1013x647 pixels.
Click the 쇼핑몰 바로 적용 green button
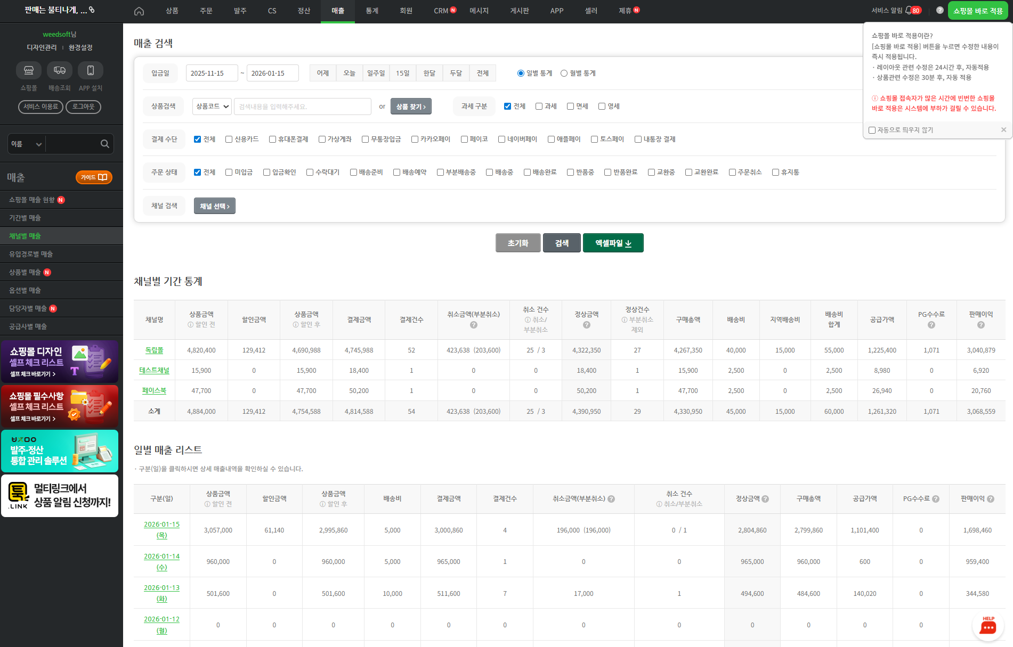pyautogui.click(x=978, y=11)
